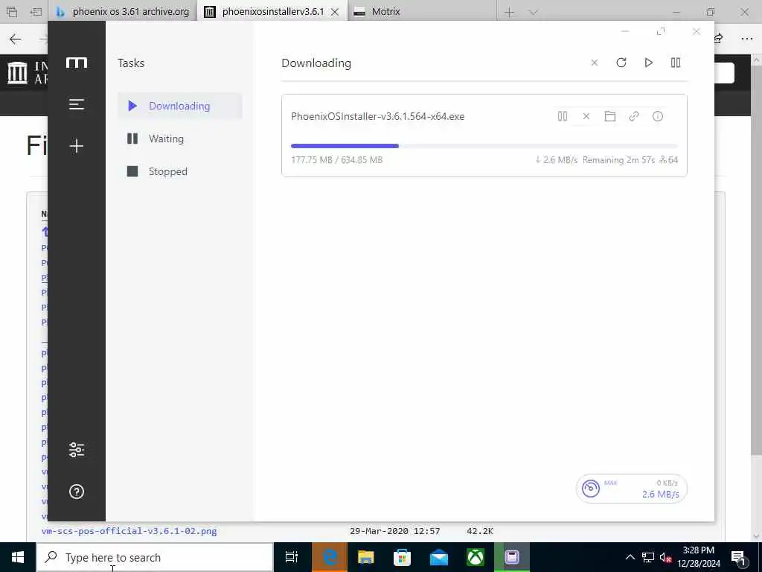Show hidden system tray icons
Viewport: 762px width, 572px height.
[x=630, y=557]
